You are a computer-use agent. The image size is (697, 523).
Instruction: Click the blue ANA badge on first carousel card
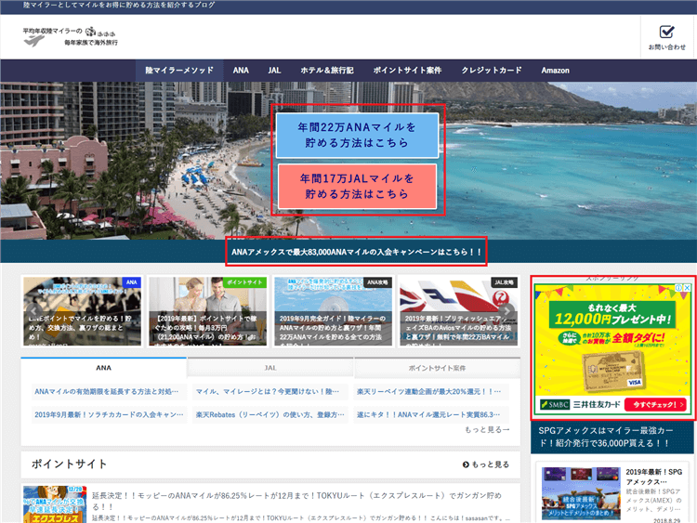(132, 281)
